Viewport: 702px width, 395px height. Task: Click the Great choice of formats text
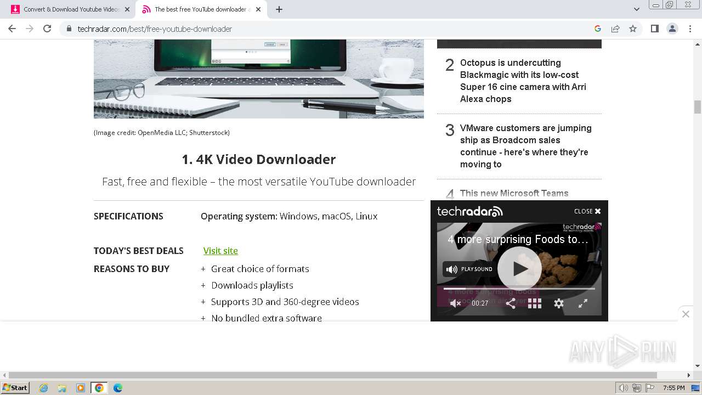pos(260,269)
